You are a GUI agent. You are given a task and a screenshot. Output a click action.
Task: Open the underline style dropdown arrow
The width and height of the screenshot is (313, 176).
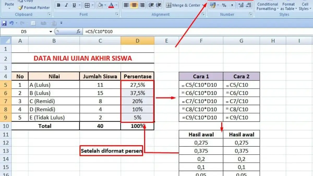point(80,5)
